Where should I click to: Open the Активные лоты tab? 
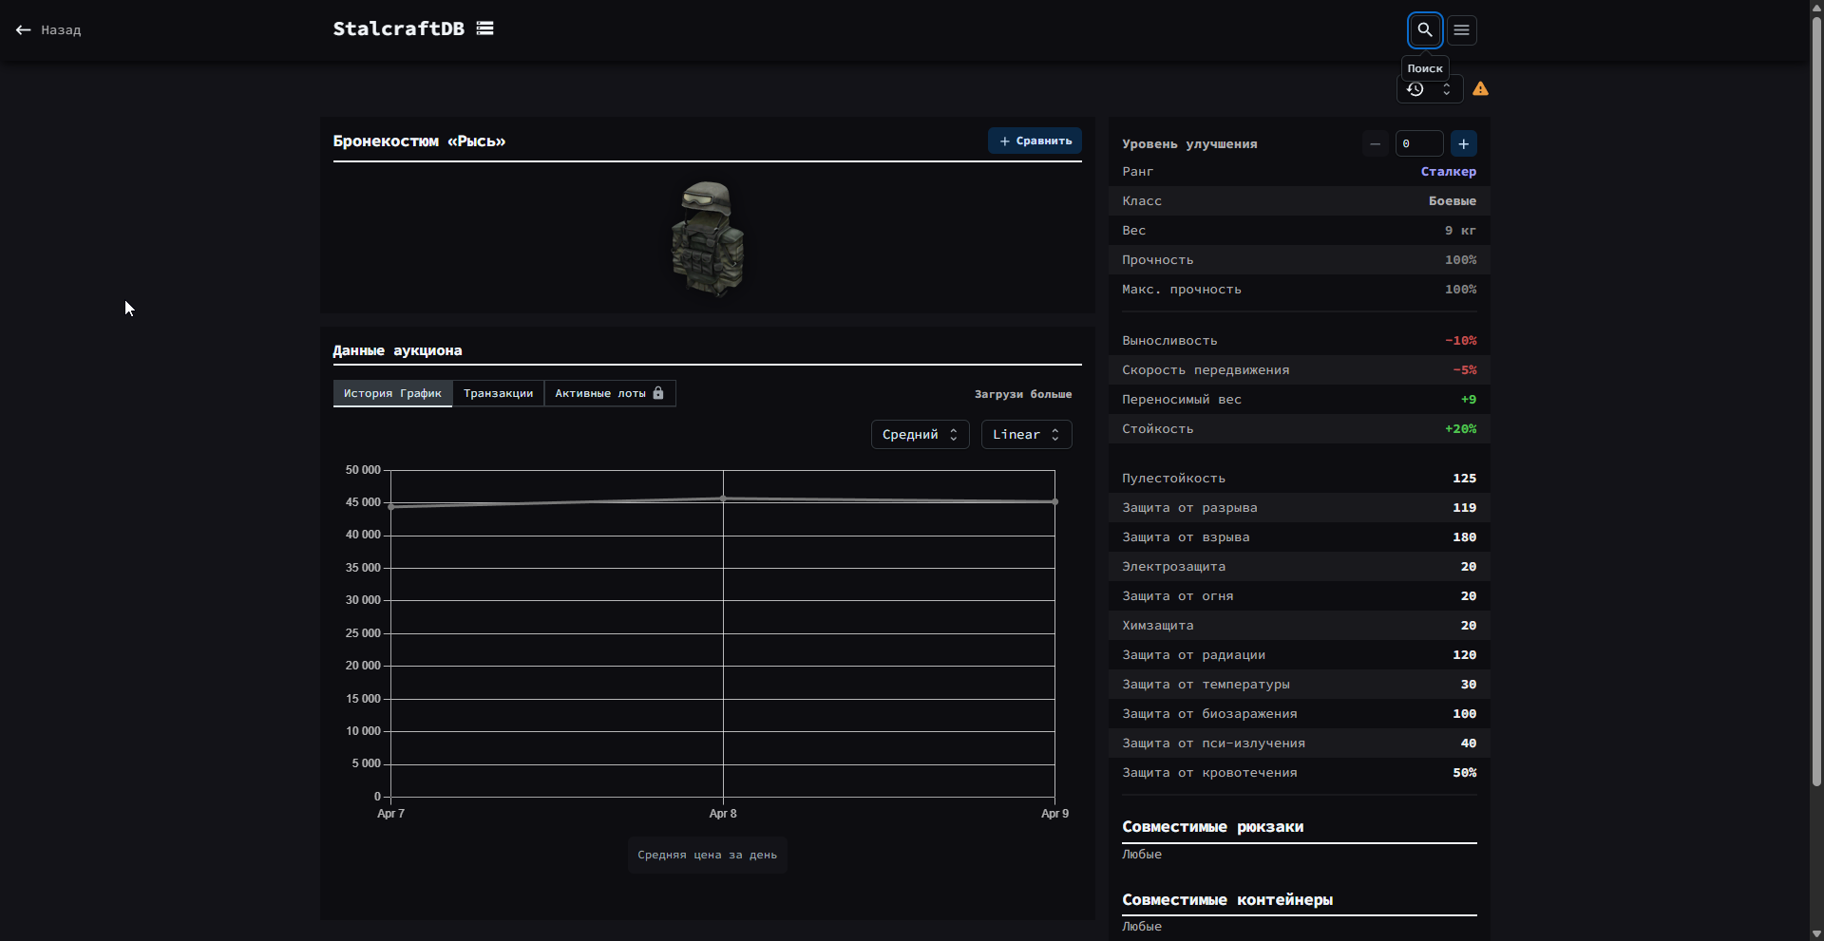tap(609, 393)
